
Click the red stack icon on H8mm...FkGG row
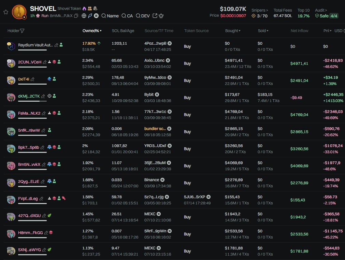pos(51,232)
